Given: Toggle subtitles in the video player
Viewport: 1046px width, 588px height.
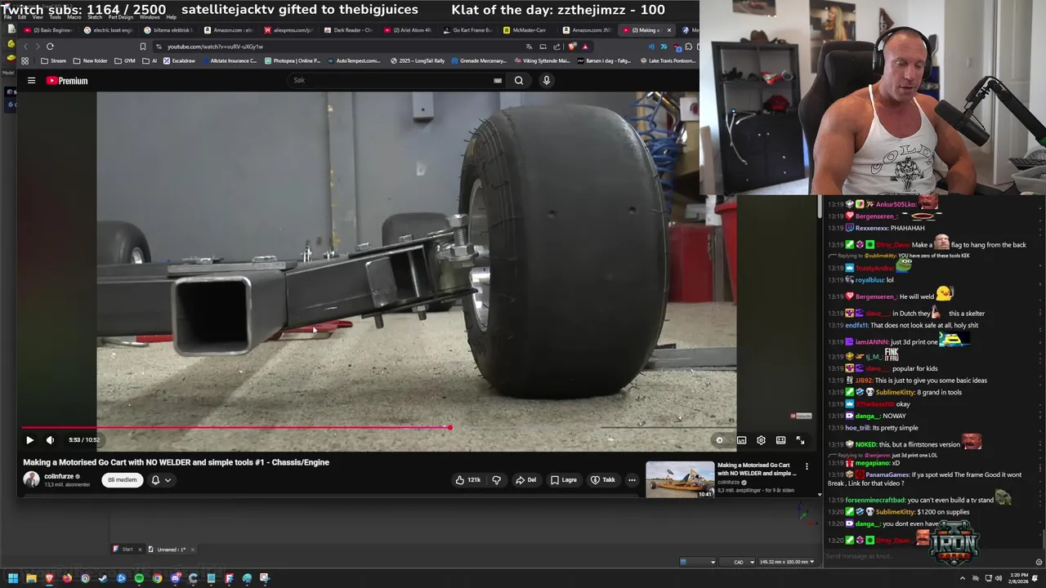Looking at the screenshot, I should coord(741,440).
